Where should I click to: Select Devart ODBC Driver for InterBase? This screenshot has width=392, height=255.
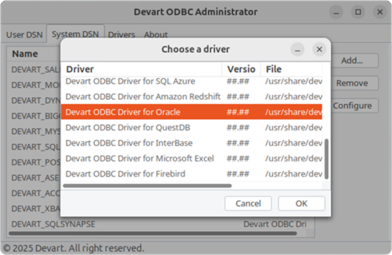coord(191,143)
